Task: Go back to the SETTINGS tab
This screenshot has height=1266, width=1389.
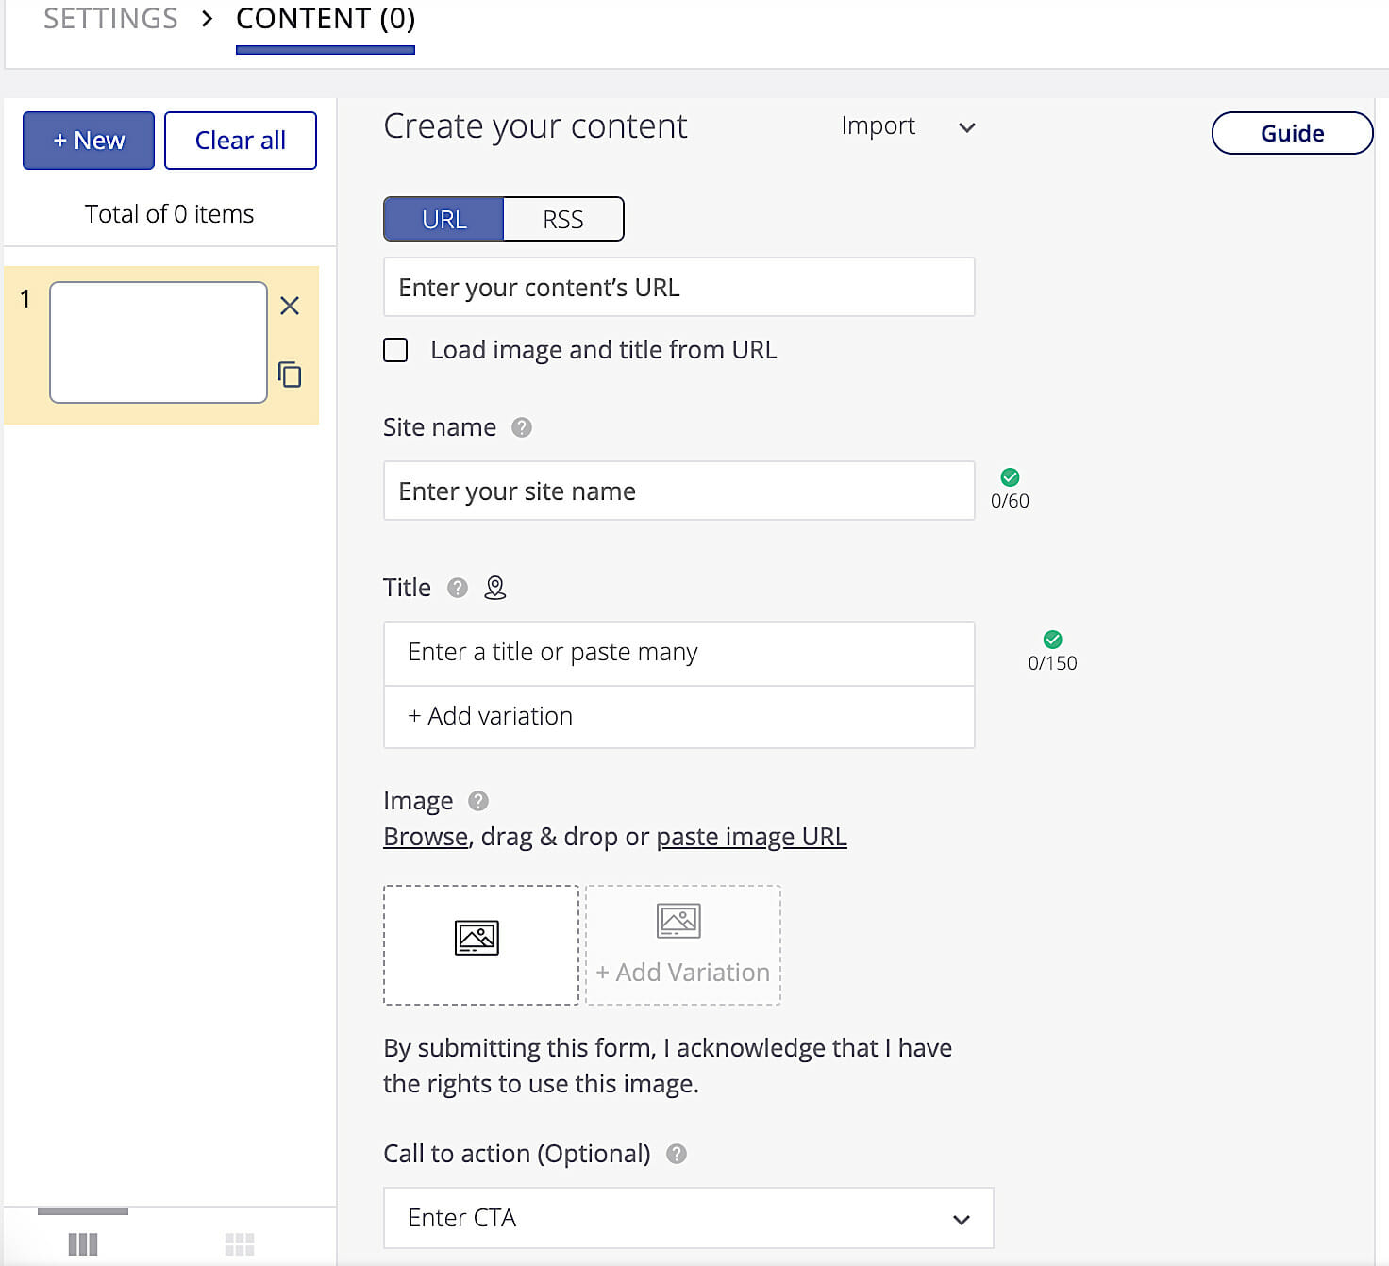Action: click(110, 19)
